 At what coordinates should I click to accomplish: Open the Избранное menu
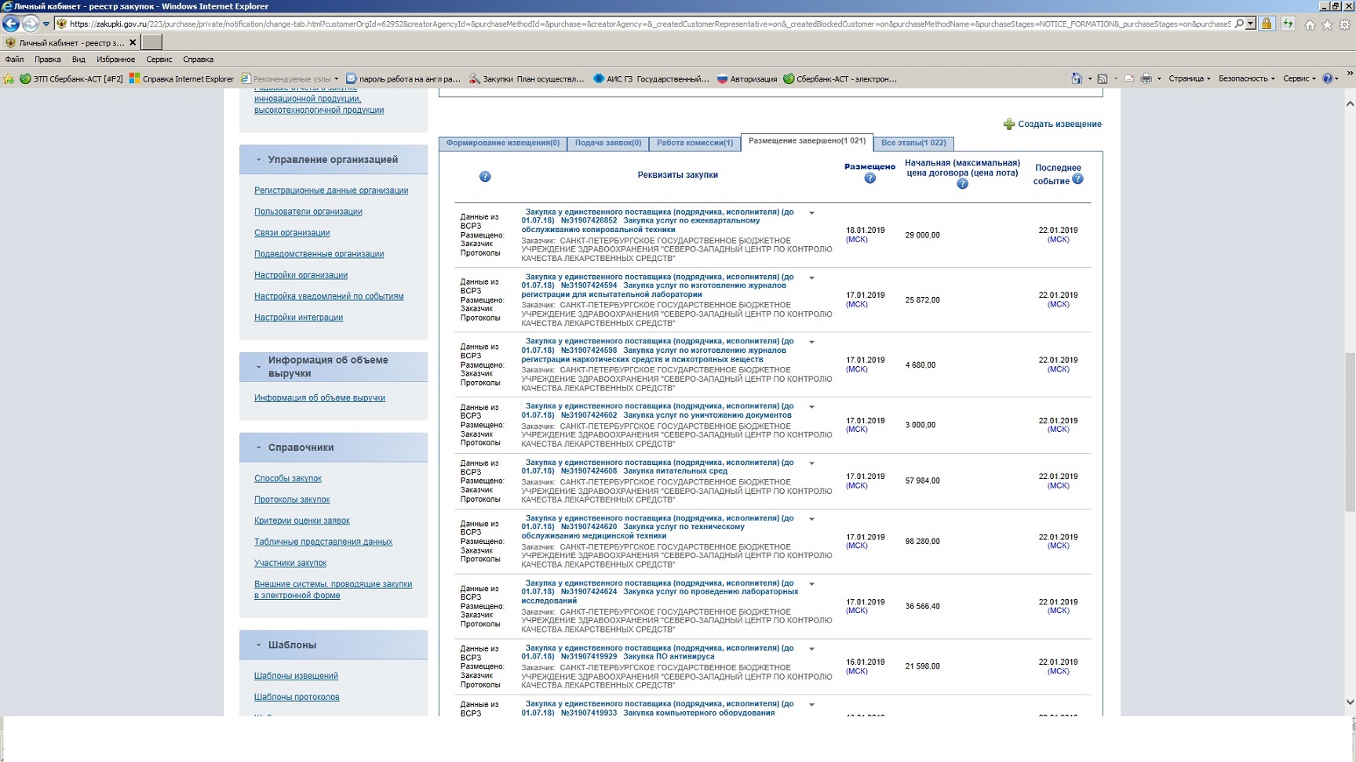click(x=115, y=60)
